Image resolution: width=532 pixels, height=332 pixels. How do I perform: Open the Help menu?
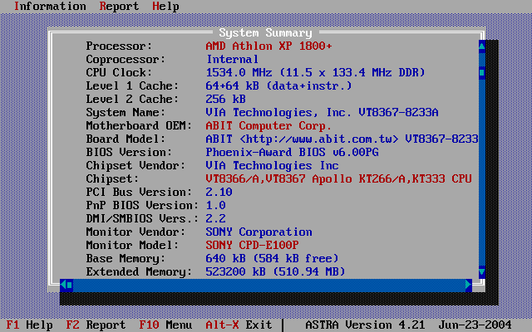point(165,7)
